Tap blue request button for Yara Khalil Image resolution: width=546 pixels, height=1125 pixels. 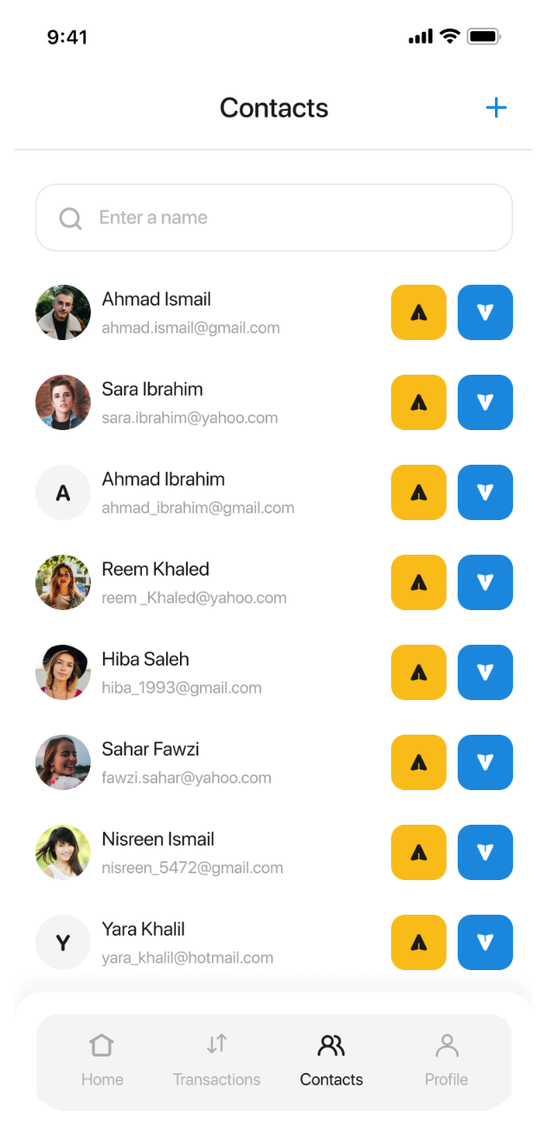pos(485,942)
